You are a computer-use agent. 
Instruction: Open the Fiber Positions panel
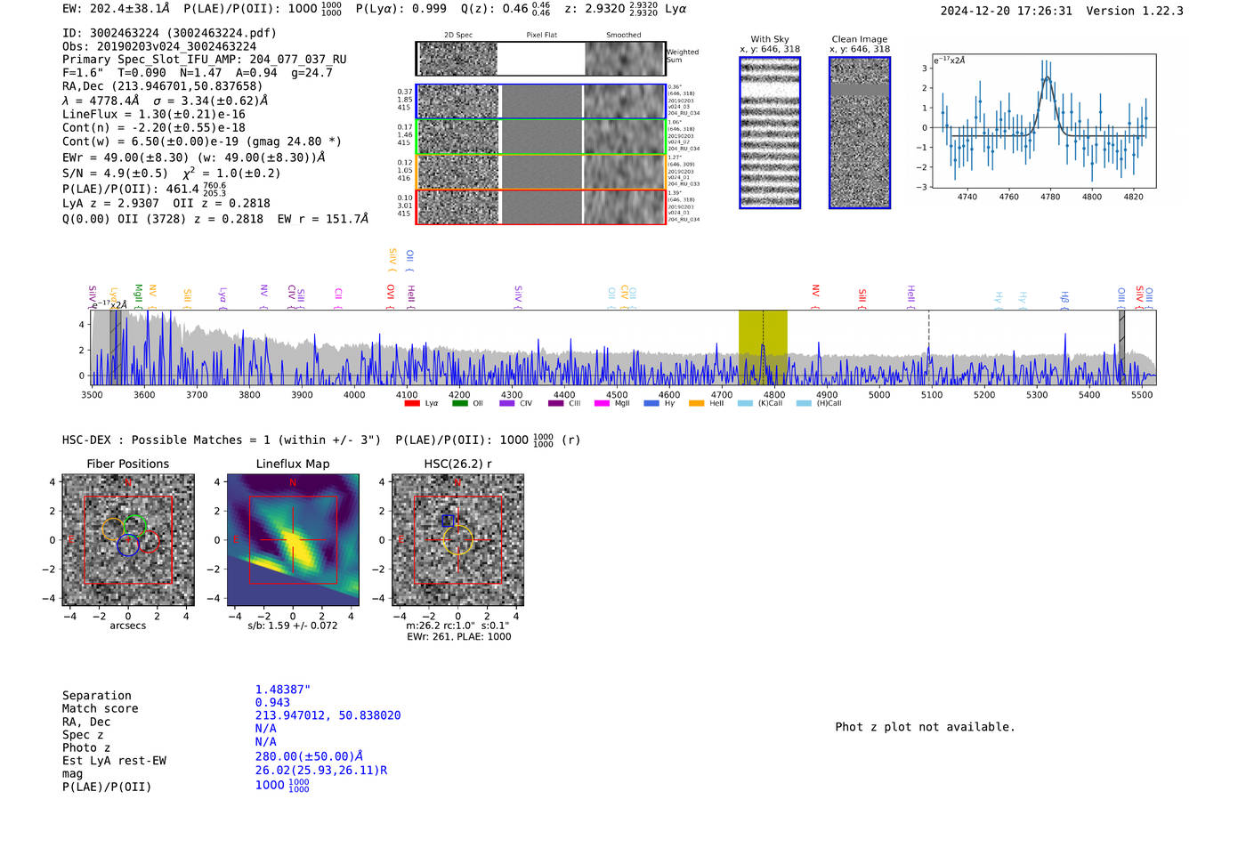pyautogui.click(x=128, y=540)
